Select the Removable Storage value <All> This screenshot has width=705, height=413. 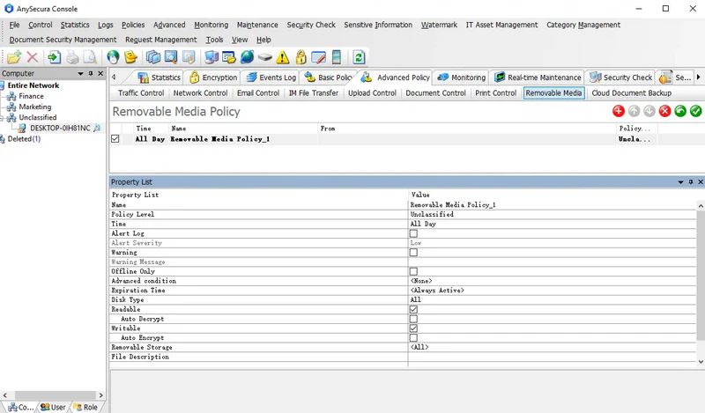tap(419, 347)
